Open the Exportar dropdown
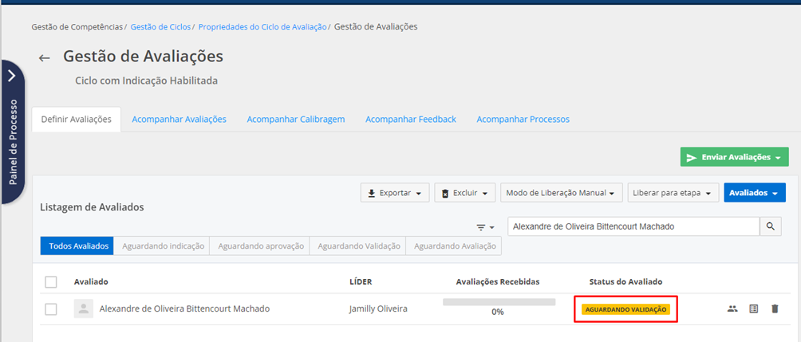The width and height of the screenshot is (801, 342). pos(395,193)
